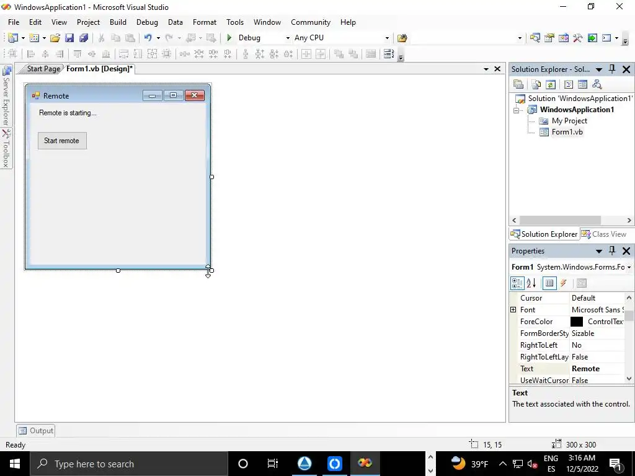This screenshot has height=476, width=635.
Task: Show the Events lightning bolt in Properties
Action: [x=564, y=283]
